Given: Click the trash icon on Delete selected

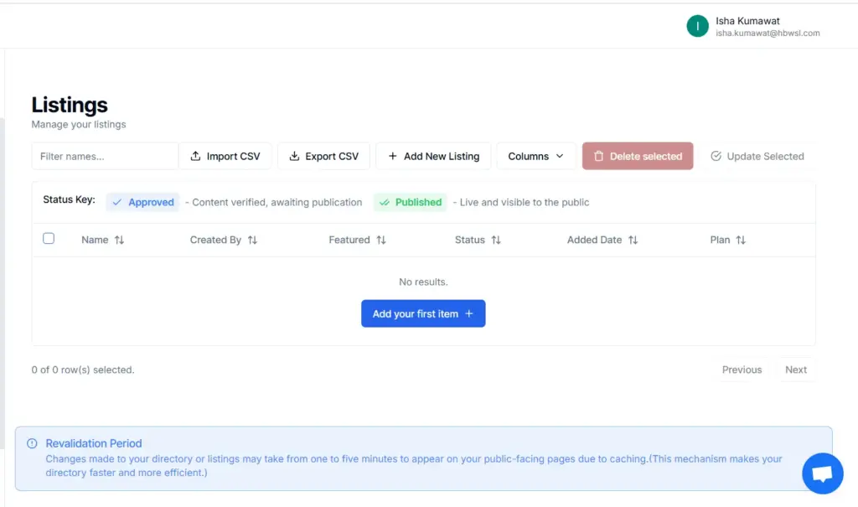Looking at the screenshot, I should 599,156.
